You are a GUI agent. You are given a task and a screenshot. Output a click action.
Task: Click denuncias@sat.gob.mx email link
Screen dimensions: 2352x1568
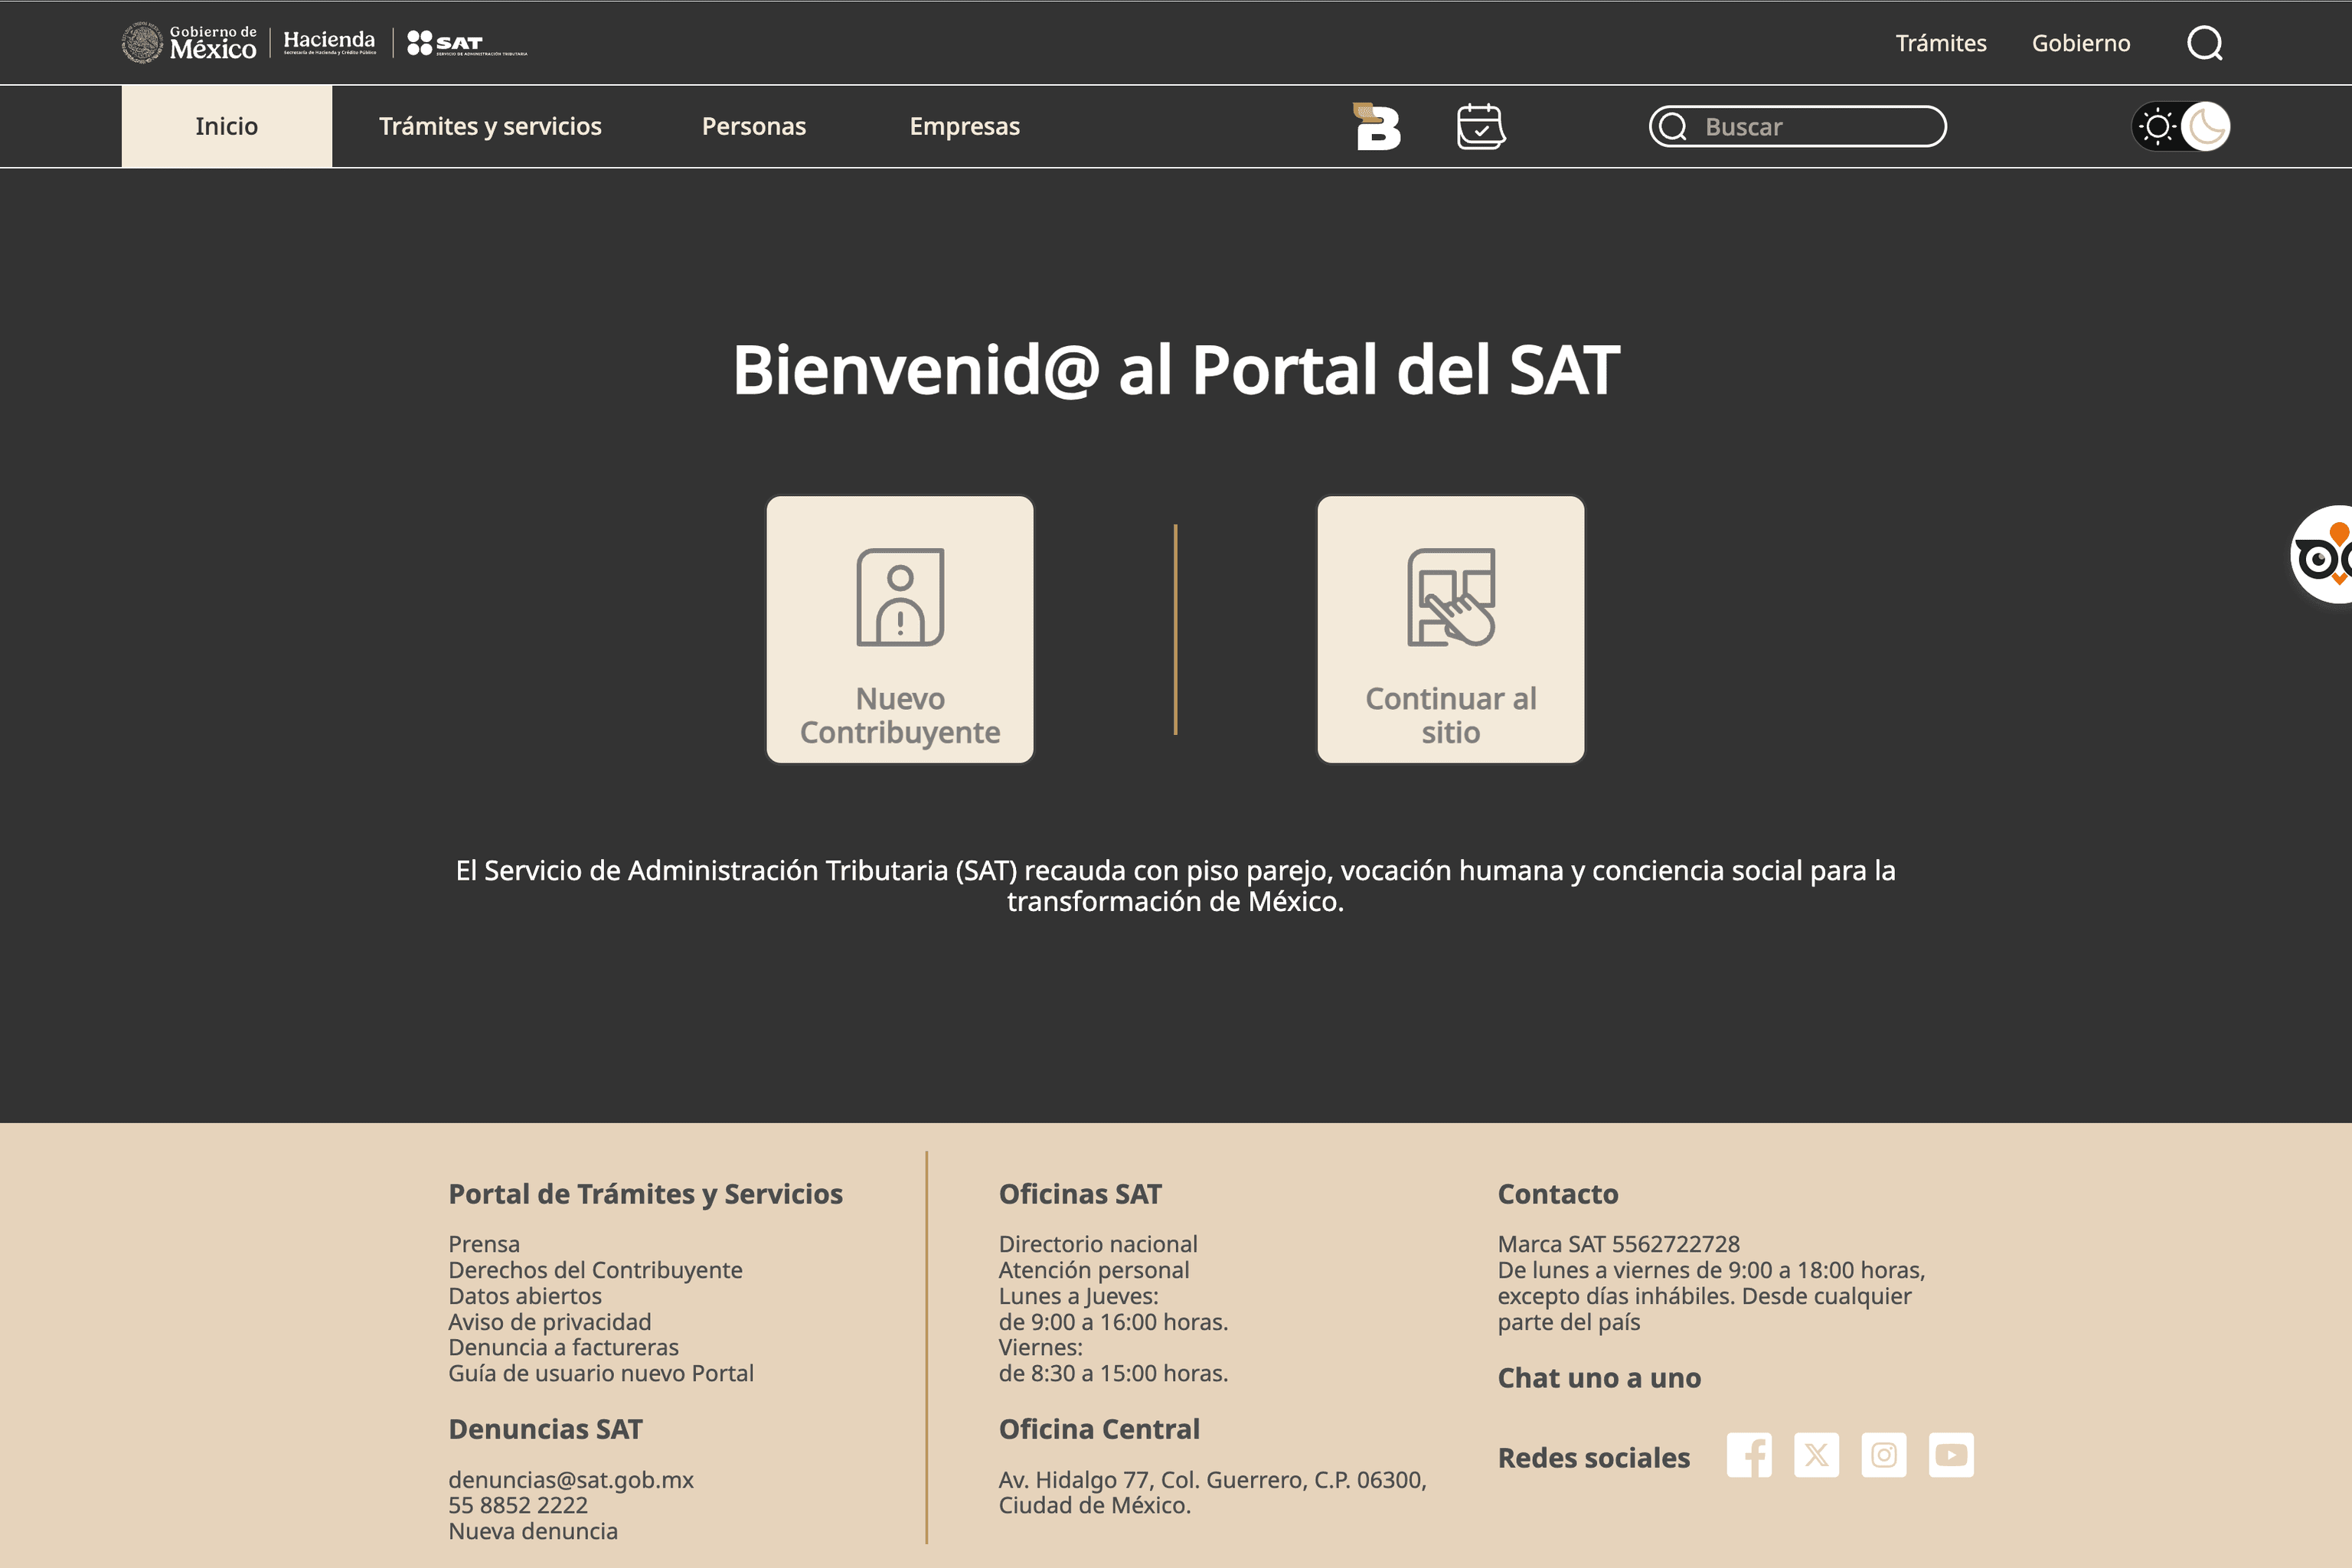click(x=571, y=1479)
